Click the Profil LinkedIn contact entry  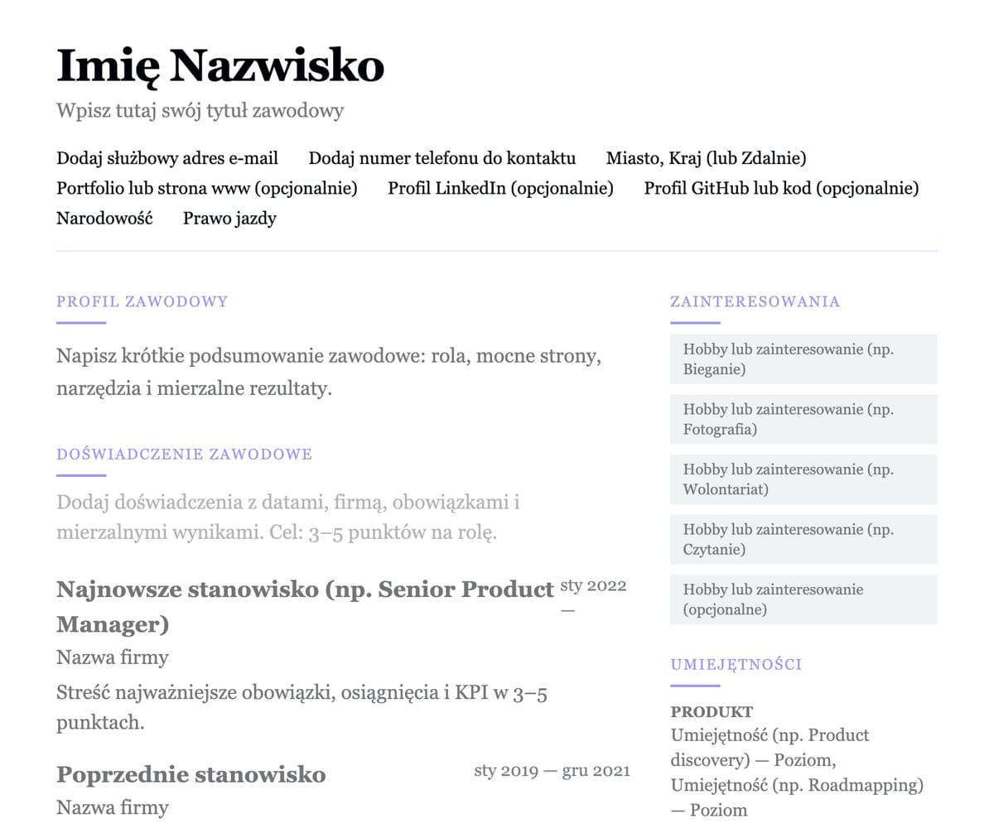500,189
